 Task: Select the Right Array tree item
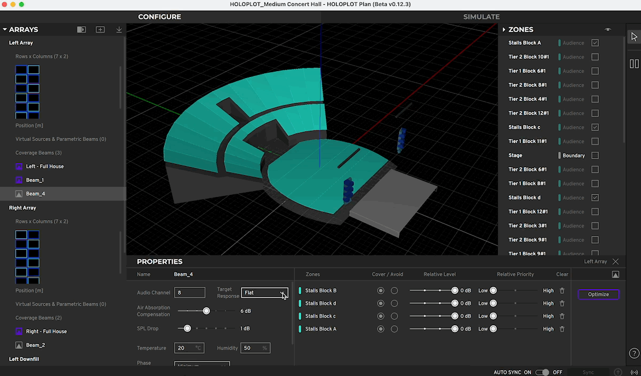pyautogui.click(x=22, y=208)
